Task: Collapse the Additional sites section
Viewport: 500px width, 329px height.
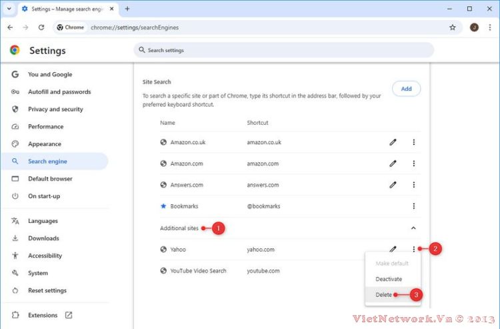Action: (x=414, y=228)
